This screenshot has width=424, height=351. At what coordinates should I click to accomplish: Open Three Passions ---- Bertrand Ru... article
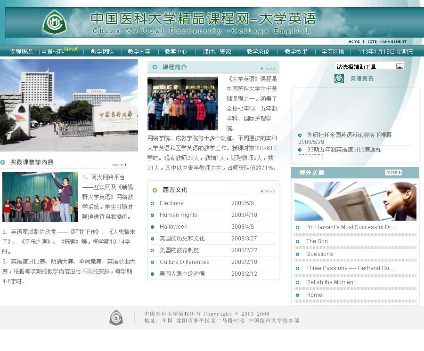coord(350,268)
